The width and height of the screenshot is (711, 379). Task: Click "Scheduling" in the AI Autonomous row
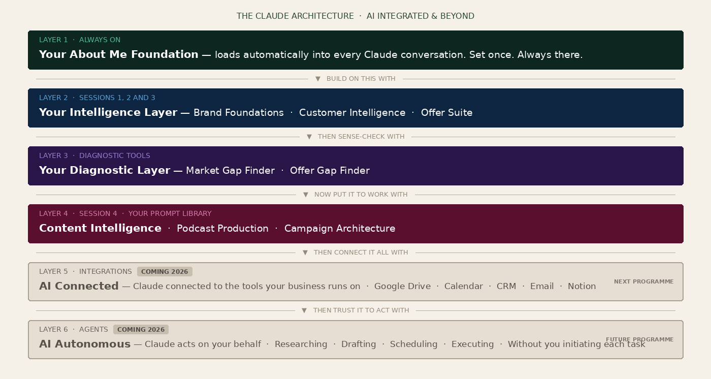[413, 344]
